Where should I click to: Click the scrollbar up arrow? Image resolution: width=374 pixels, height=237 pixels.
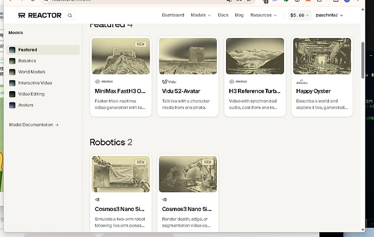pos(363,9)
